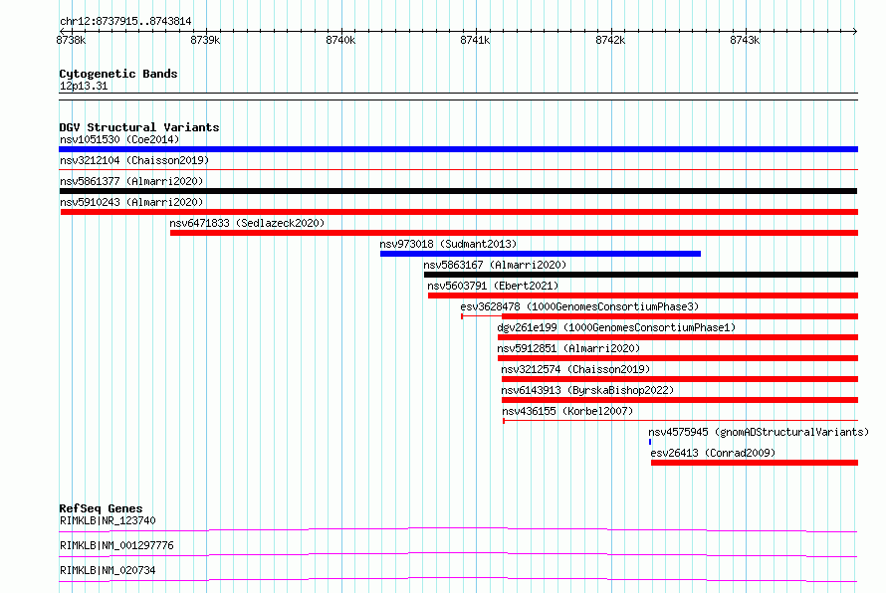Open nsv6143913 (ByrskaBishop2022) label
Image resolution: width=886 pixels, height=593 pixels.
point(587,390)
